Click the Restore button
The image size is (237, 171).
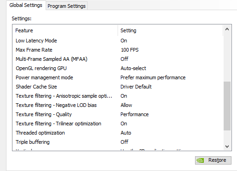pyautogui.click(x=213, y=160)
